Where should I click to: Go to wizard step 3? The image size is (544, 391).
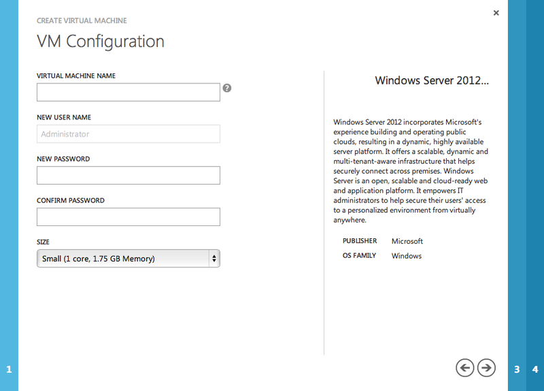click(517, 369)
